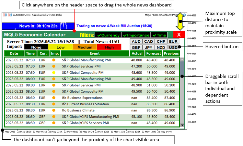The image size is (243, 146).
Task: Click the Event column header
Action: coord(95,53)
